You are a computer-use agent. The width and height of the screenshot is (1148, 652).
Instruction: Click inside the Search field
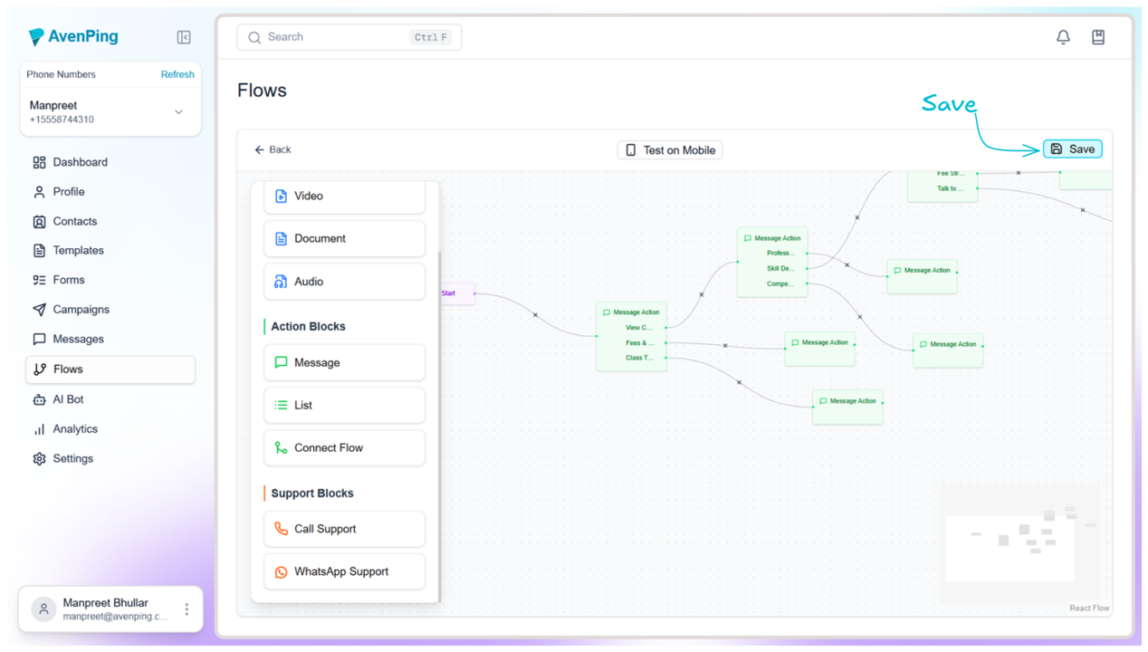click(x=344, y=37)
